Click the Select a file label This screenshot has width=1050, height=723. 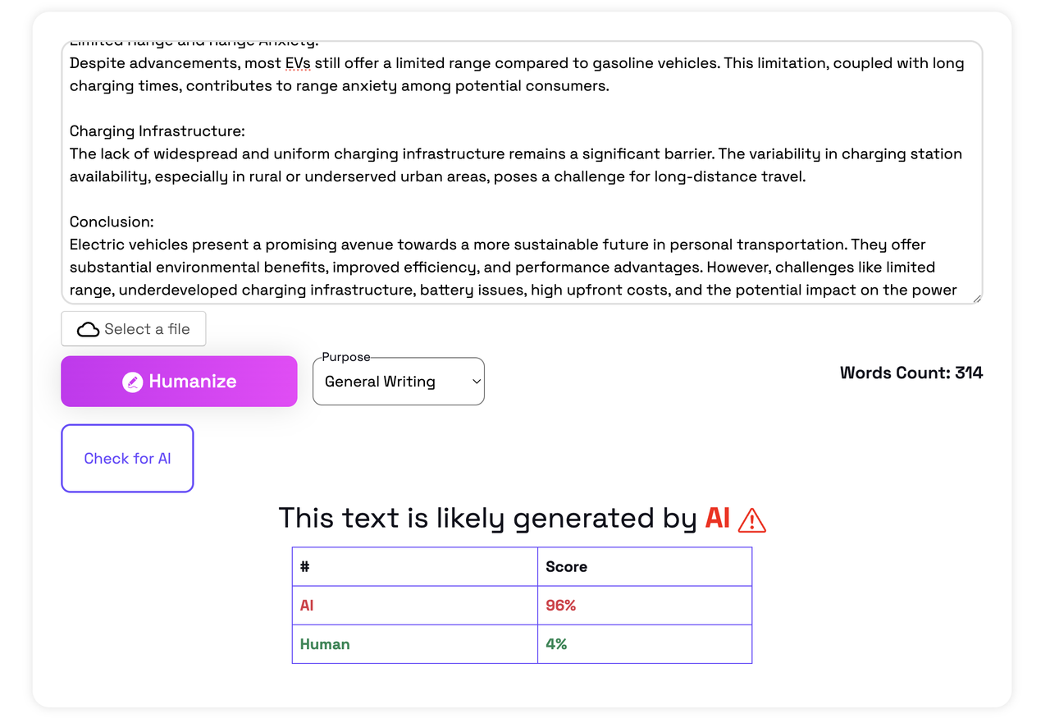(x=147, y=329)
